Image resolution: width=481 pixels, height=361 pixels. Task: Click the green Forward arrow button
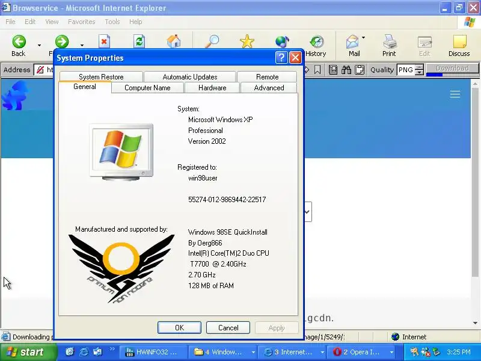pos(62,42)
